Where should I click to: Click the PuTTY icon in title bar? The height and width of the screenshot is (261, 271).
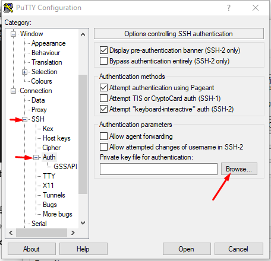click(8, 8)
